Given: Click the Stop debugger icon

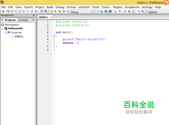Looking at the screenshot, I should [x=36, y=11].
